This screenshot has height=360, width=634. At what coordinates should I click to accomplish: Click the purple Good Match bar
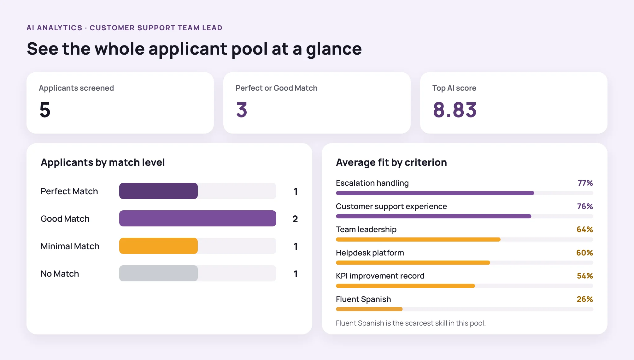[x=198, y=218]
